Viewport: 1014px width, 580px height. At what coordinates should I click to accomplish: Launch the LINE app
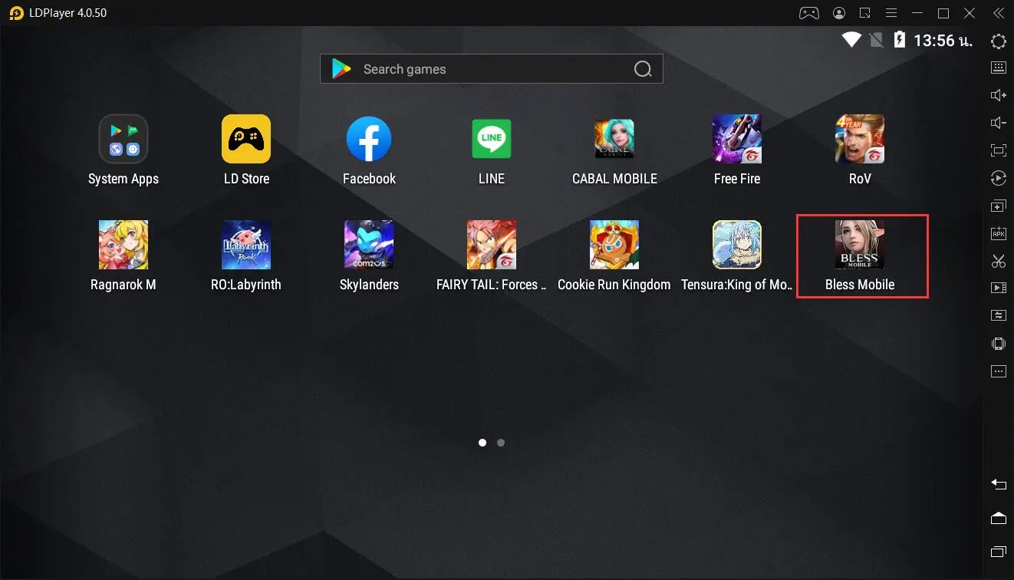492,139
